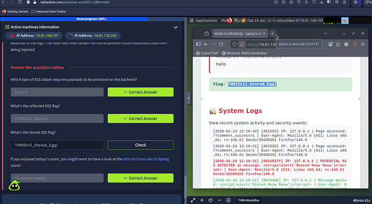372x204 pixels.
Task: Click the power icon to terminate AttackBox
Action: [x=210, y=200]
